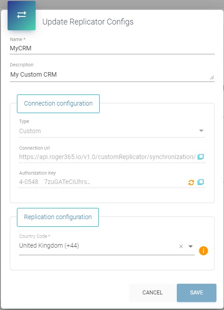Regenerate the Authorization Key
Screen dimensions: 224x310
(191, 182)
